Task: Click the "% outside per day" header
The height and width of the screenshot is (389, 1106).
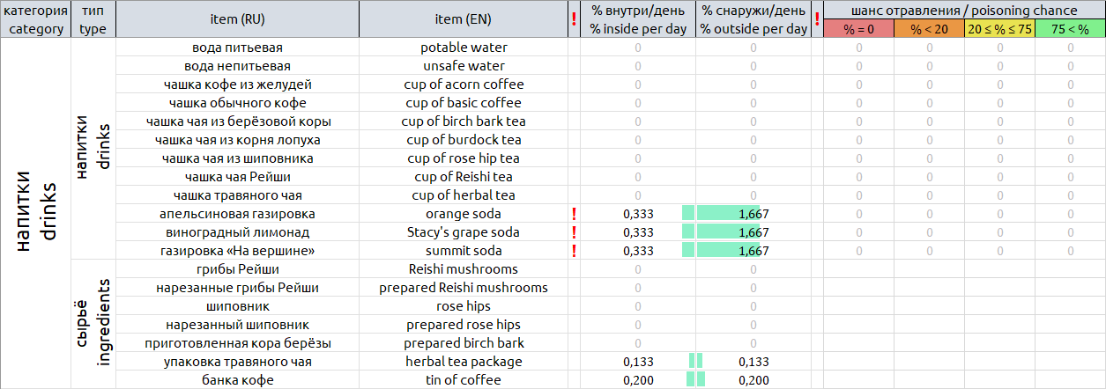Action: (x=753, y=19)
